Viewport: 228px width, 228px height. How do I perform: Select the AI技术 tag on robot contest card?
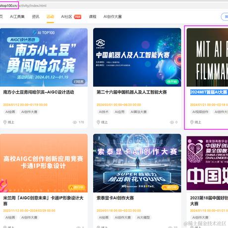point(104,112)
